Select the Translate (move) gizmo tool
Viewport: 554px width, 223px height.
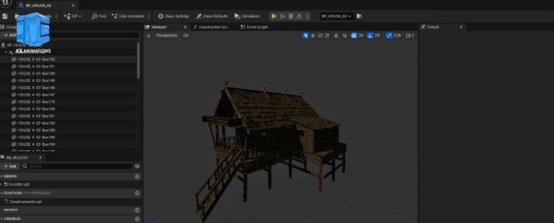coord(313,35)
